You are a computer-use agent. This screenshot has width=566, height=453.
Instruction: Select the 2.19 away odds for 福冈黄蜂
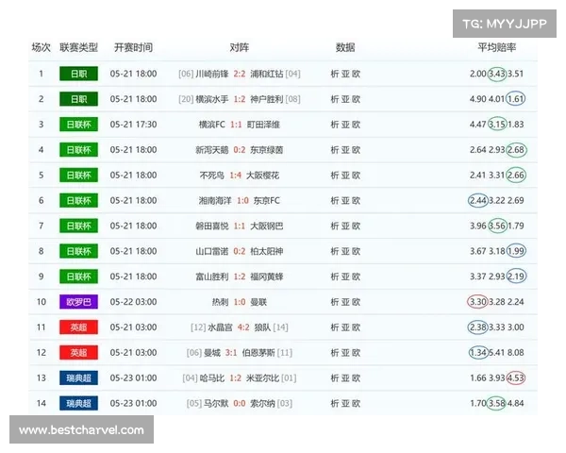click(516, 277)
